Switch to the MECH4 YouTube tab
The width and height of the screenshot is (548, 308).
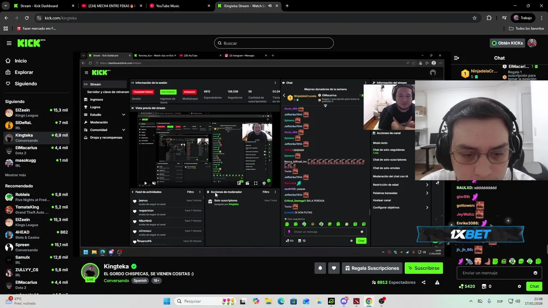pos(112,6)
